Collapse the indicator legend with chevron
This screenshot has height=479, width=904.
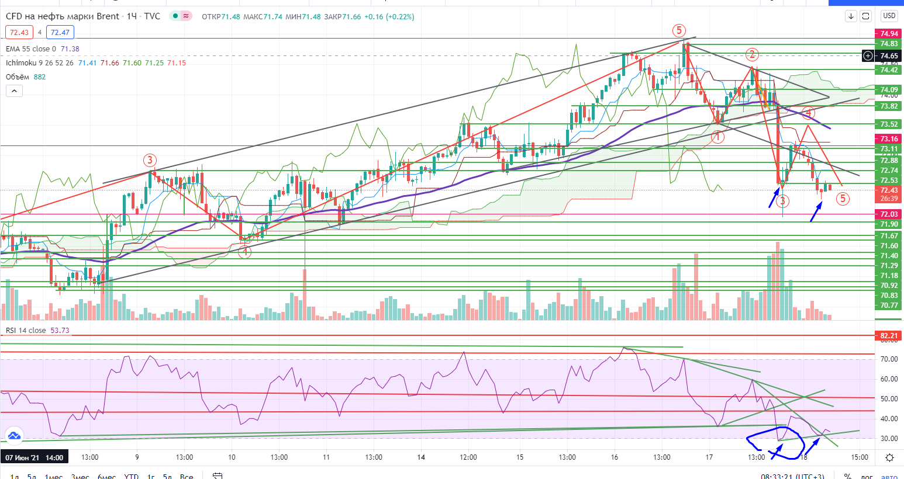click(14, 91)
